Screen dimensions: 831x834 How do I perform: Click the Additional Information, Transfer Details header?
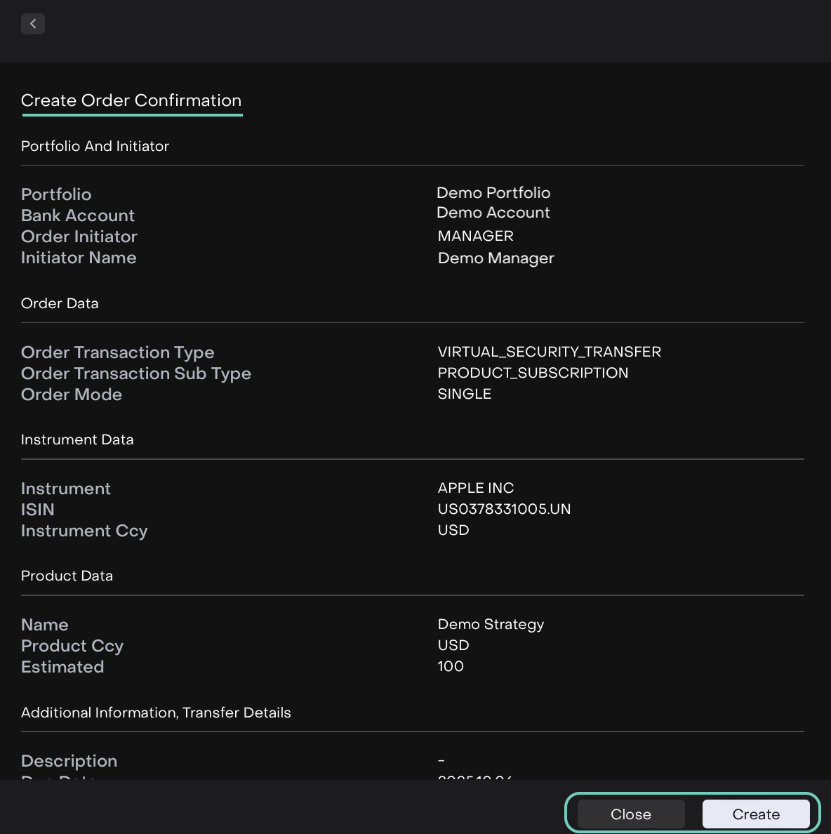(156, 713)
